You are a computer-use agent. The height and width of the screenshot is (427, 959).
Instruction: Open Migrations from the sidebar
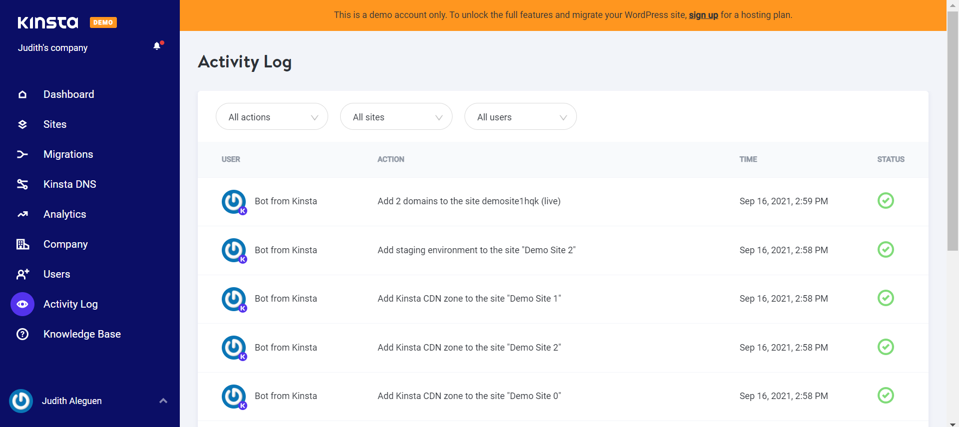click(x=68, y=154)
